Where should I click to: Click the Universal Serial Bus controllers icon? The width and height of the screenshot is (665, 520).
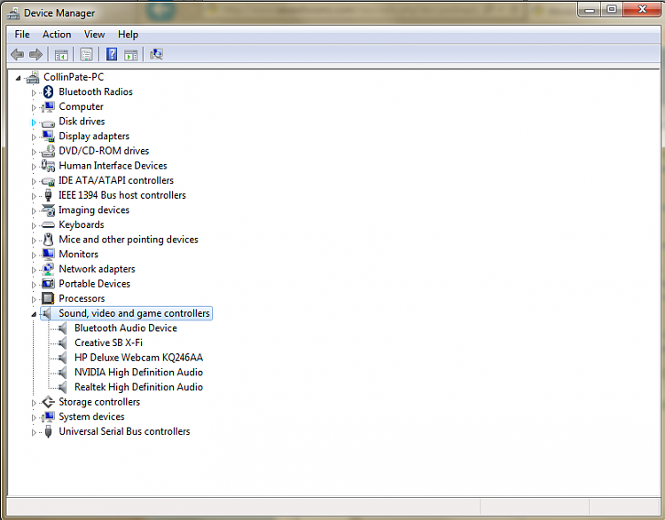click(x=49, y=431)
